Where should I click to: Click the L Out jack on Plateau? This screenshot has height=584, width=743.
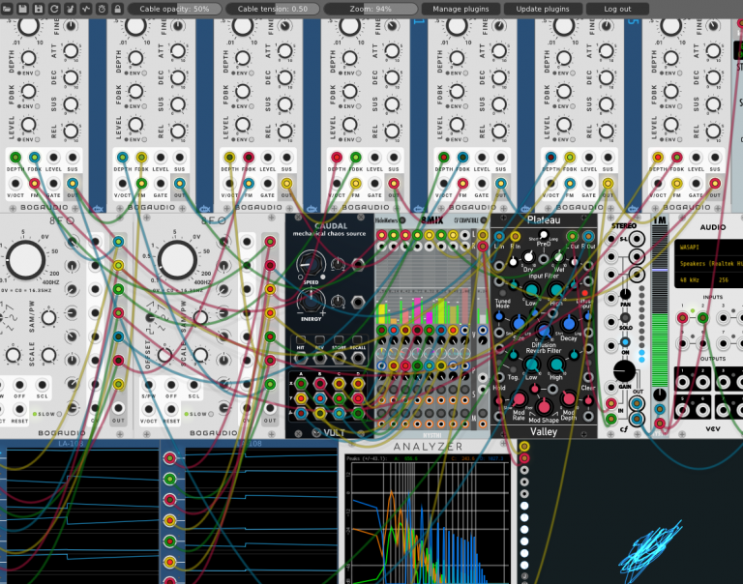(x=572, y=236)
